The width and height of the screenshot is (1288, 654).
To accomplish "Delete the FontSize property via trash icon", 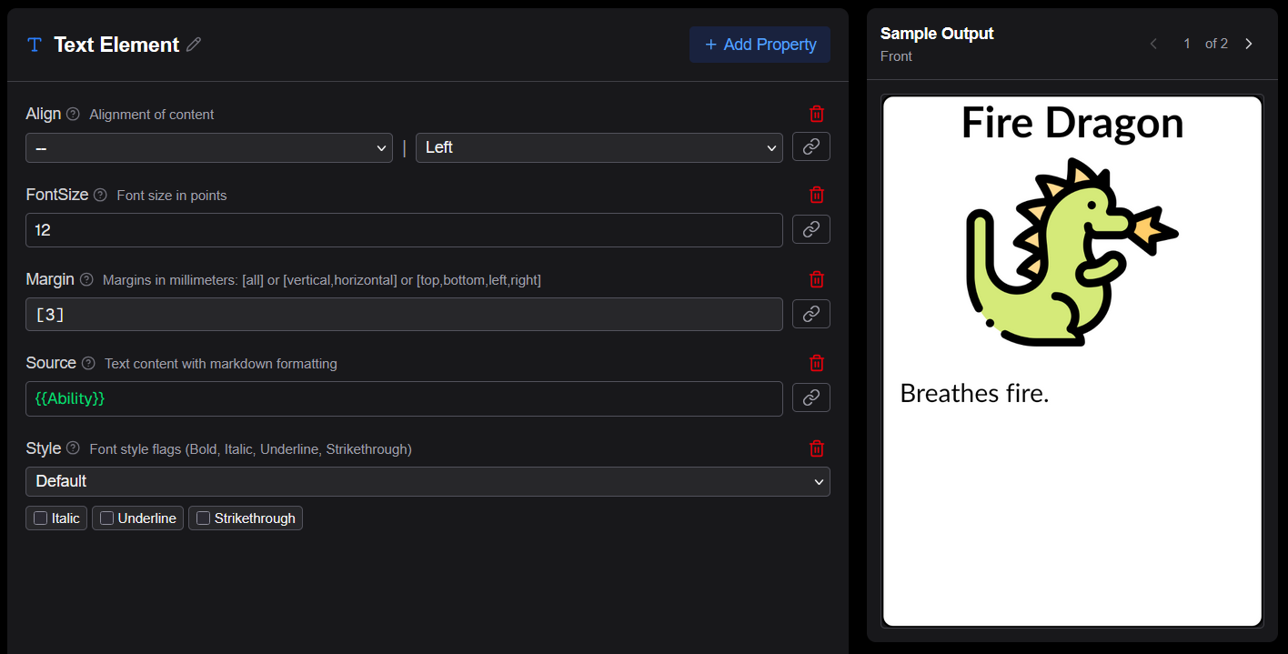I will point(817,195).
